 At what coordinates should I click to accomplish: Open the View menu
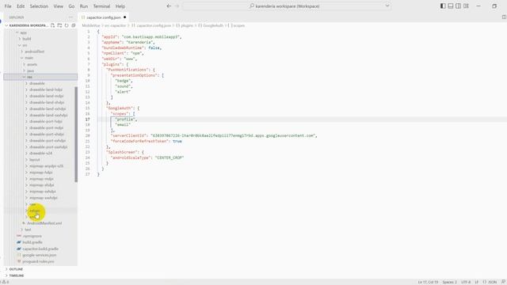58,6
